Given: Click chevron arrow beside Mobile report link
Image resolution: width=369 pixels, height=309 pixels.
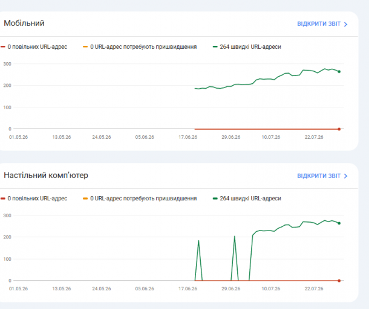Looking at the screenshot, I should (345, 24).
